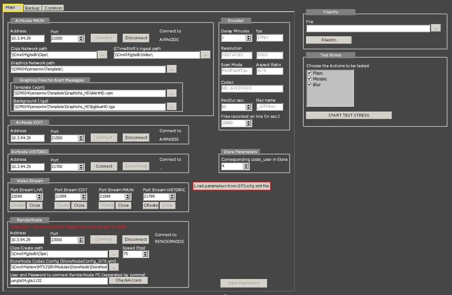452x295 pixels.
Task: Open file browser in FileInfo panel
Action: [435, 28]
